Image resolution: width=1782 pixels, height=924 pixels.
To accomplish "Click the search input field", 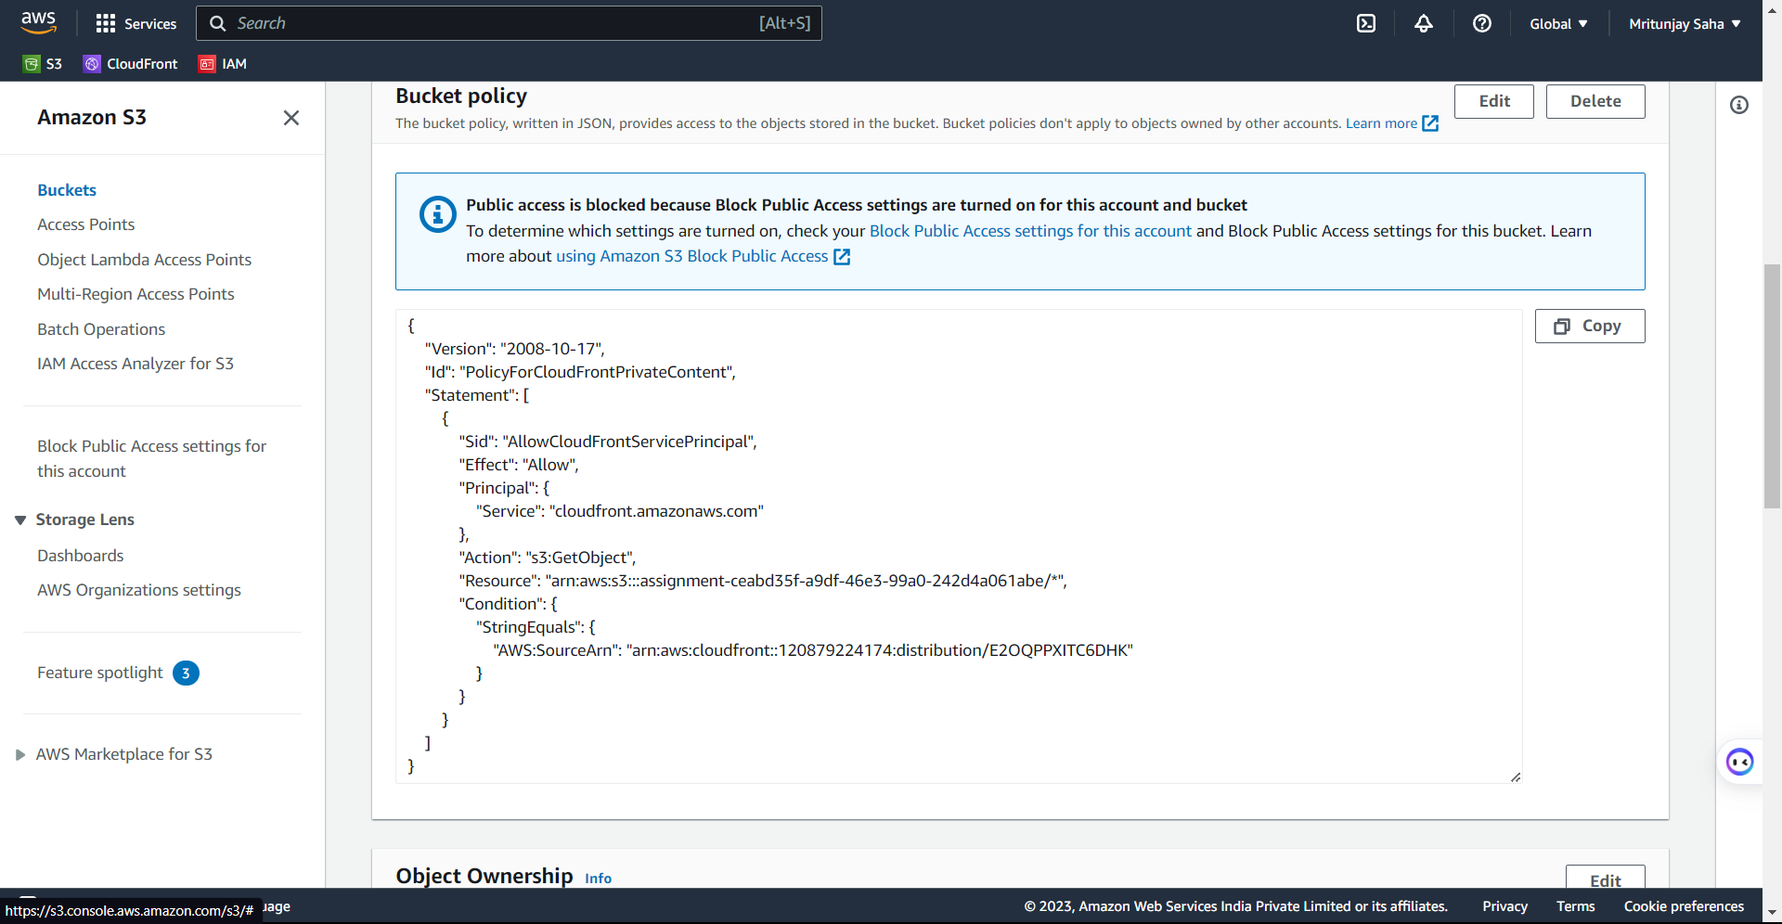I will [509, 23].
